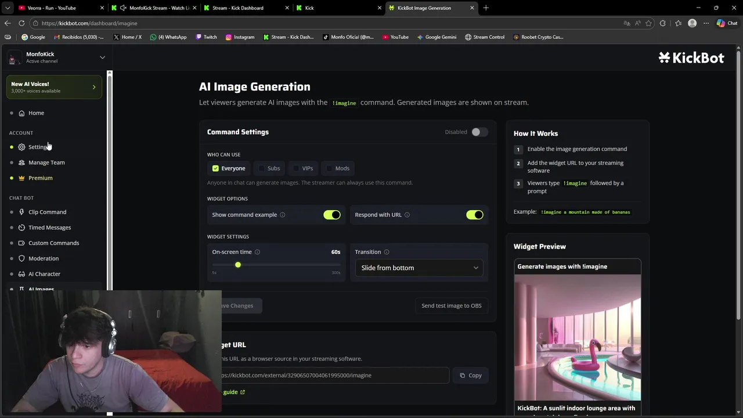The width and height of the screenshot is (743, 418).
Task: Open WhatsApp bookmark
Action: tap(168, 37)
